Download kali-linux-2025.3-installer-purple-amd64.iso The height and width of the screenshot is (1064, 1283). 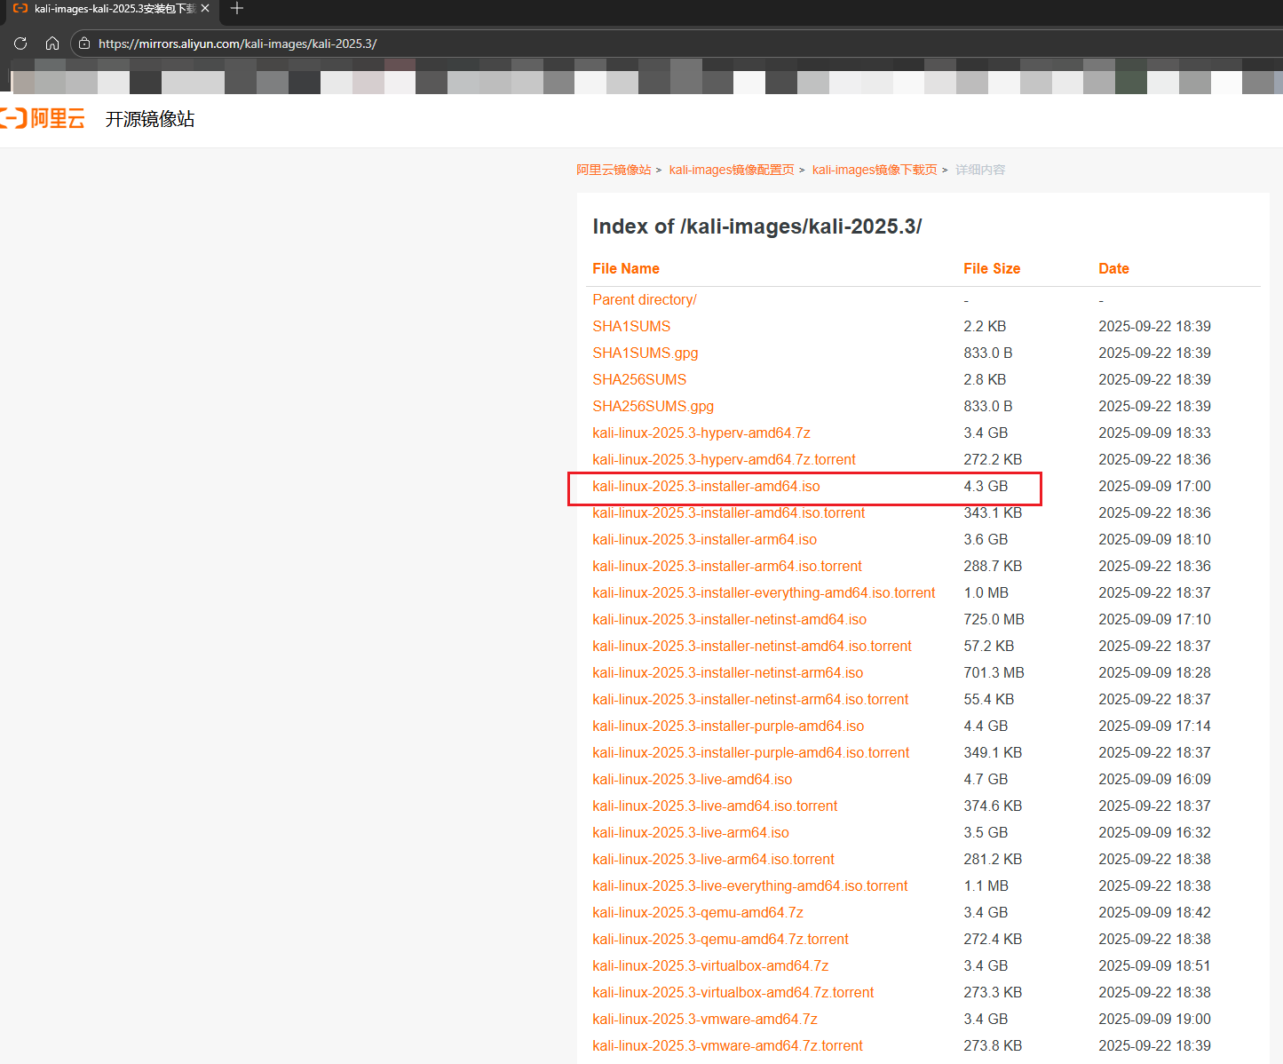tap(728, 727)
